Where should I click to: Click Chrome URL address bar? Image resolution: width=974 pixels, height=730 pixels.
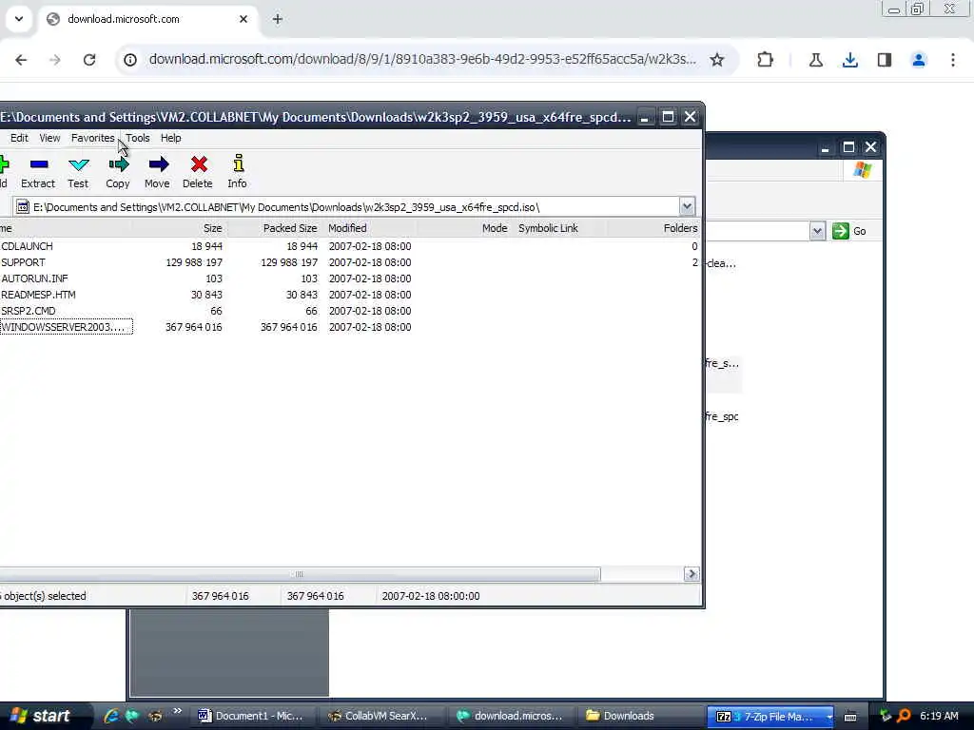(422, 59)
